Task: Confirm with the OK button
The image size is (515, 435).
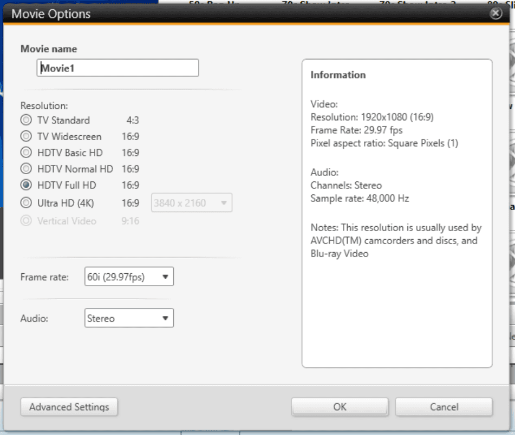Action: [x=340, y=407]
